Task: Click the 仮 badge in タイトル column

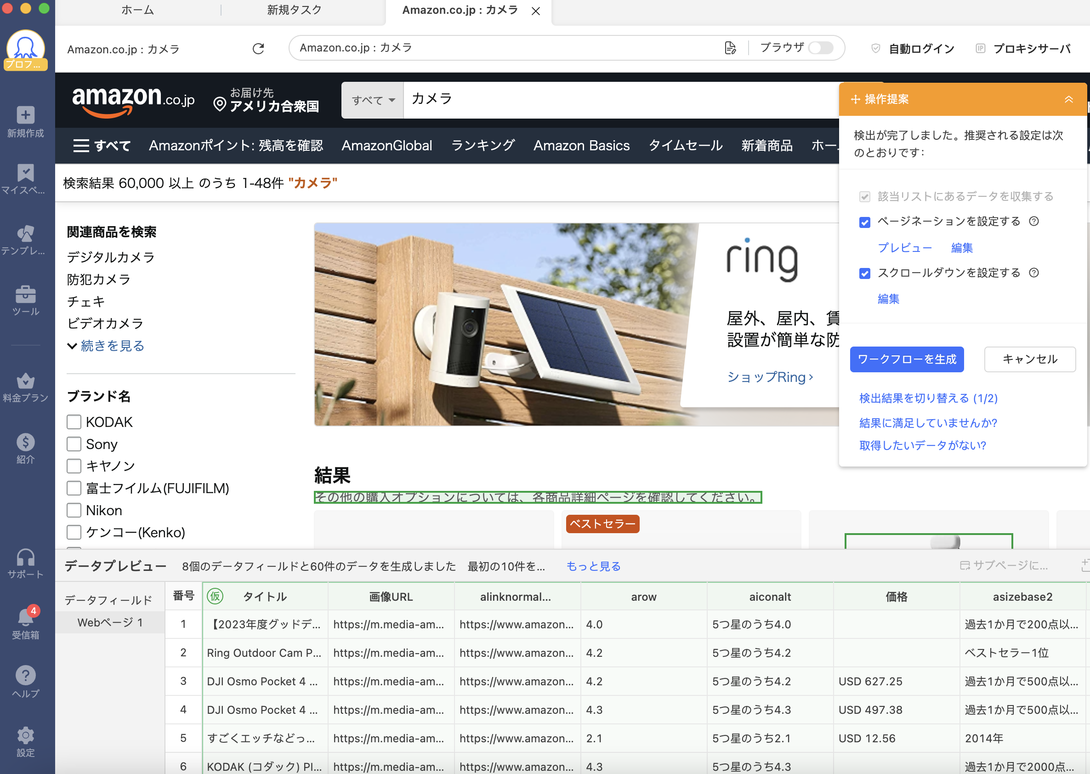Action: (216, 596)
